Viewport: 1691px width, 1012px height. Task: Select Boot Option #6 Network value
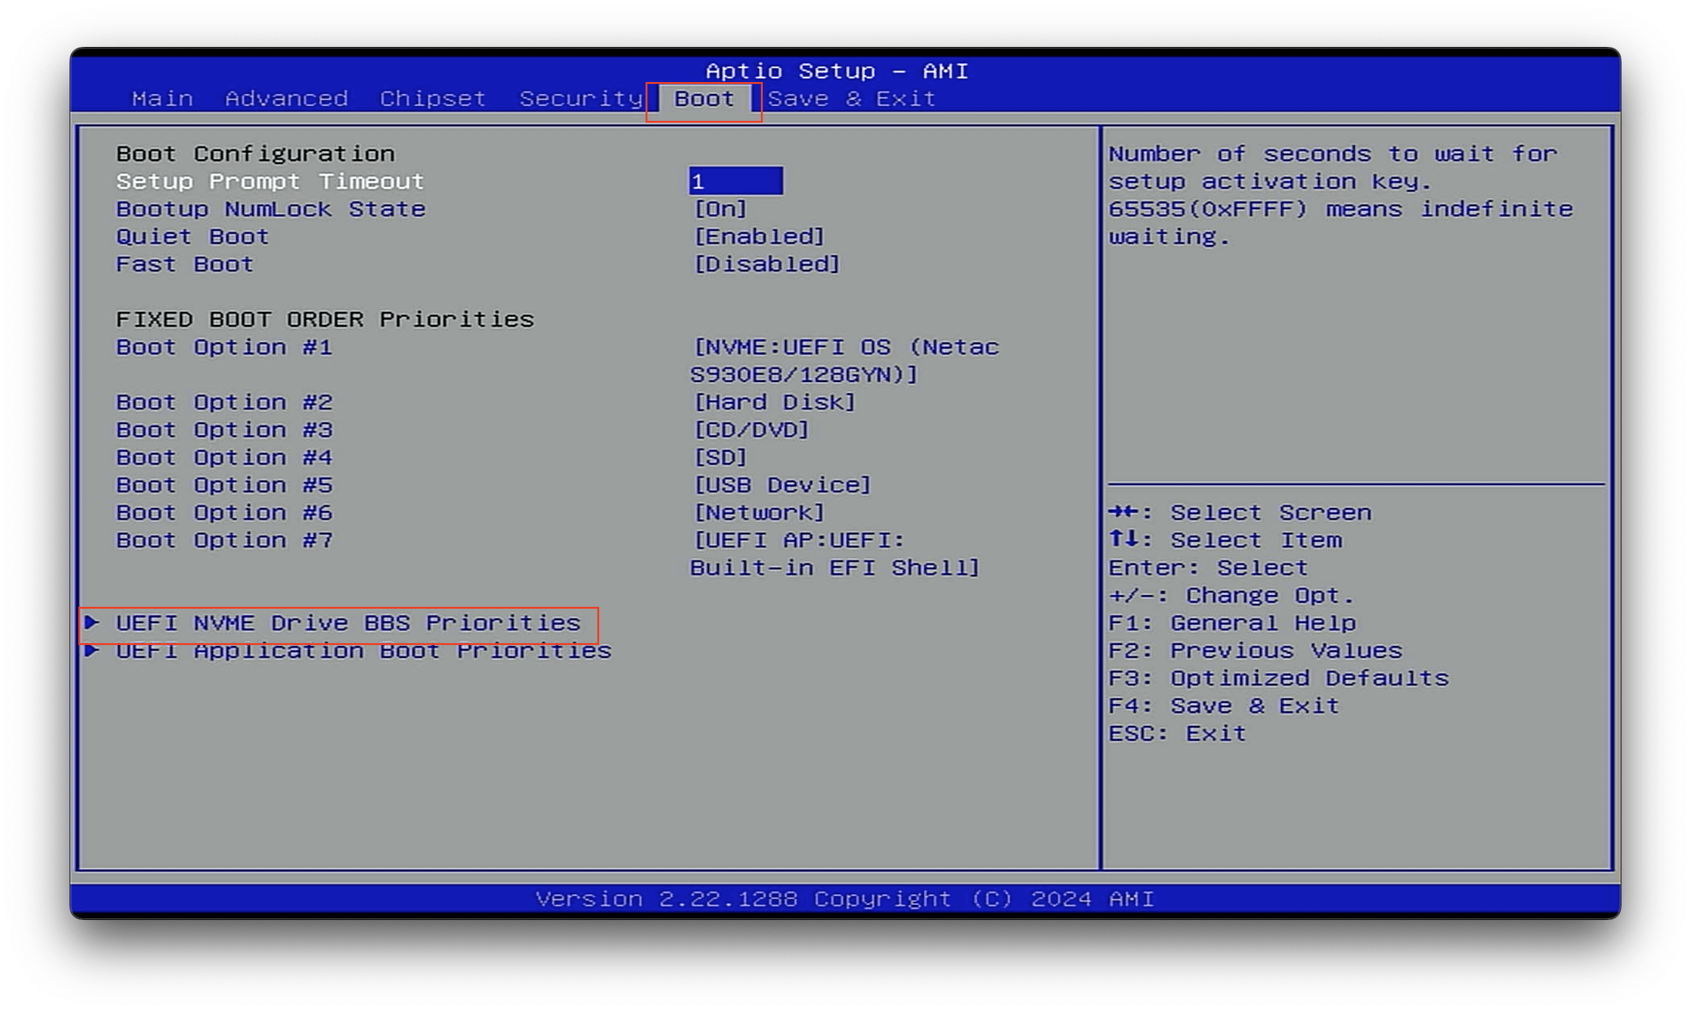point(759,513)
